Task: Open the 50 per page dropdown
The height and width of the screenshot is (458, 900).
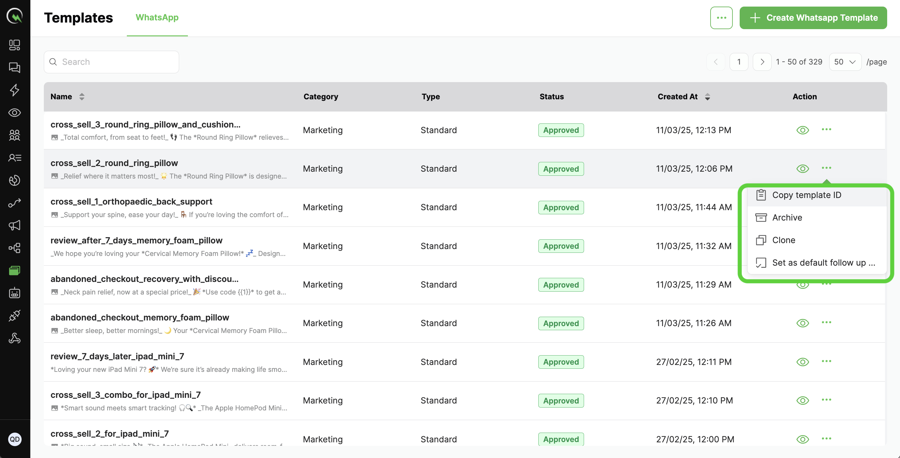Action: (x=845, y=62)
